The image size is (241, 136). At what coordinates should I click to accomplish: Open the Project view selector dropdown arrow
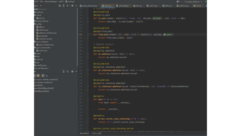[x=41, y=6]
